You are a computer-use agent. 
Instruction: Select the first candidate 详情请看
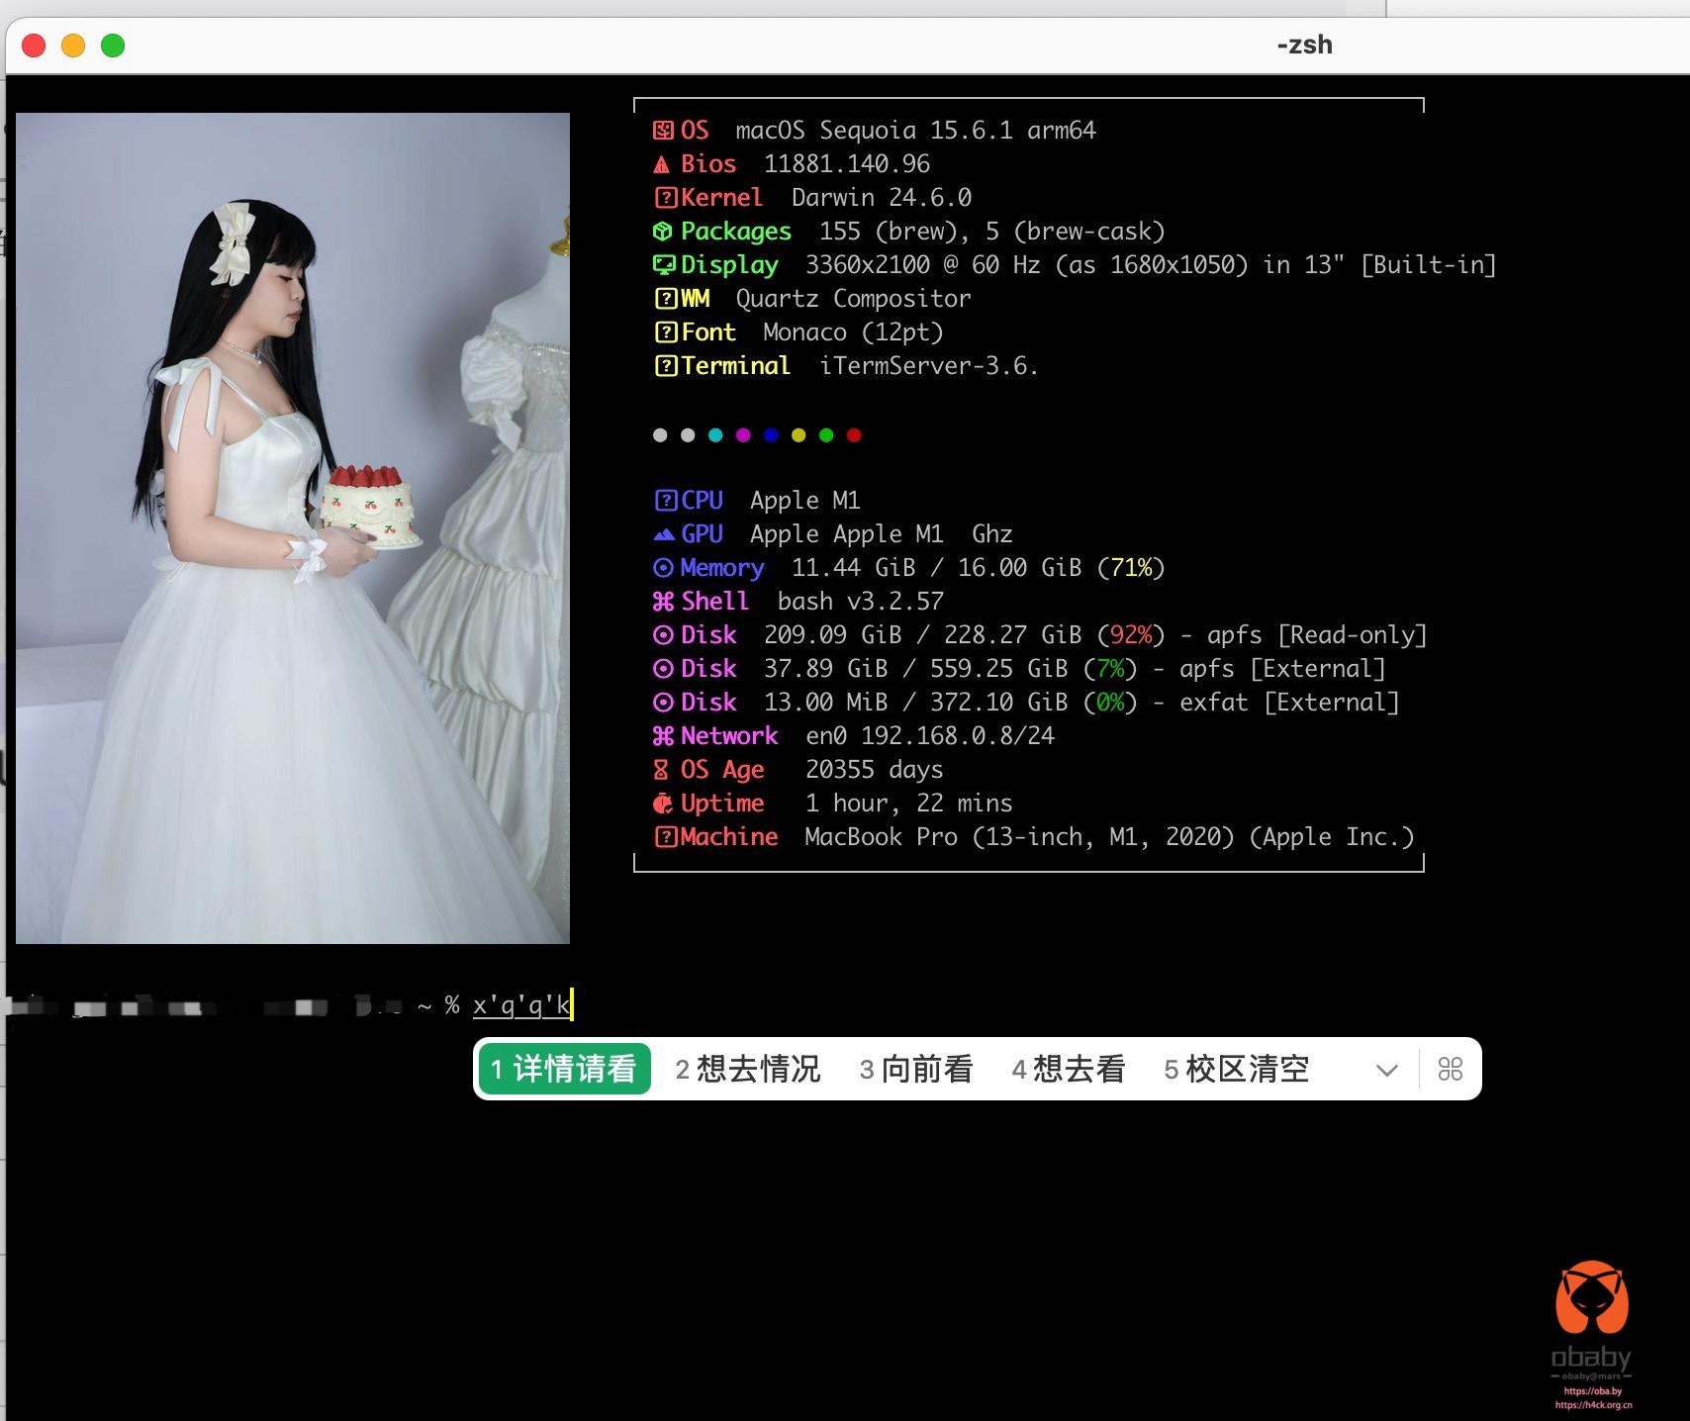(563, 1069)
